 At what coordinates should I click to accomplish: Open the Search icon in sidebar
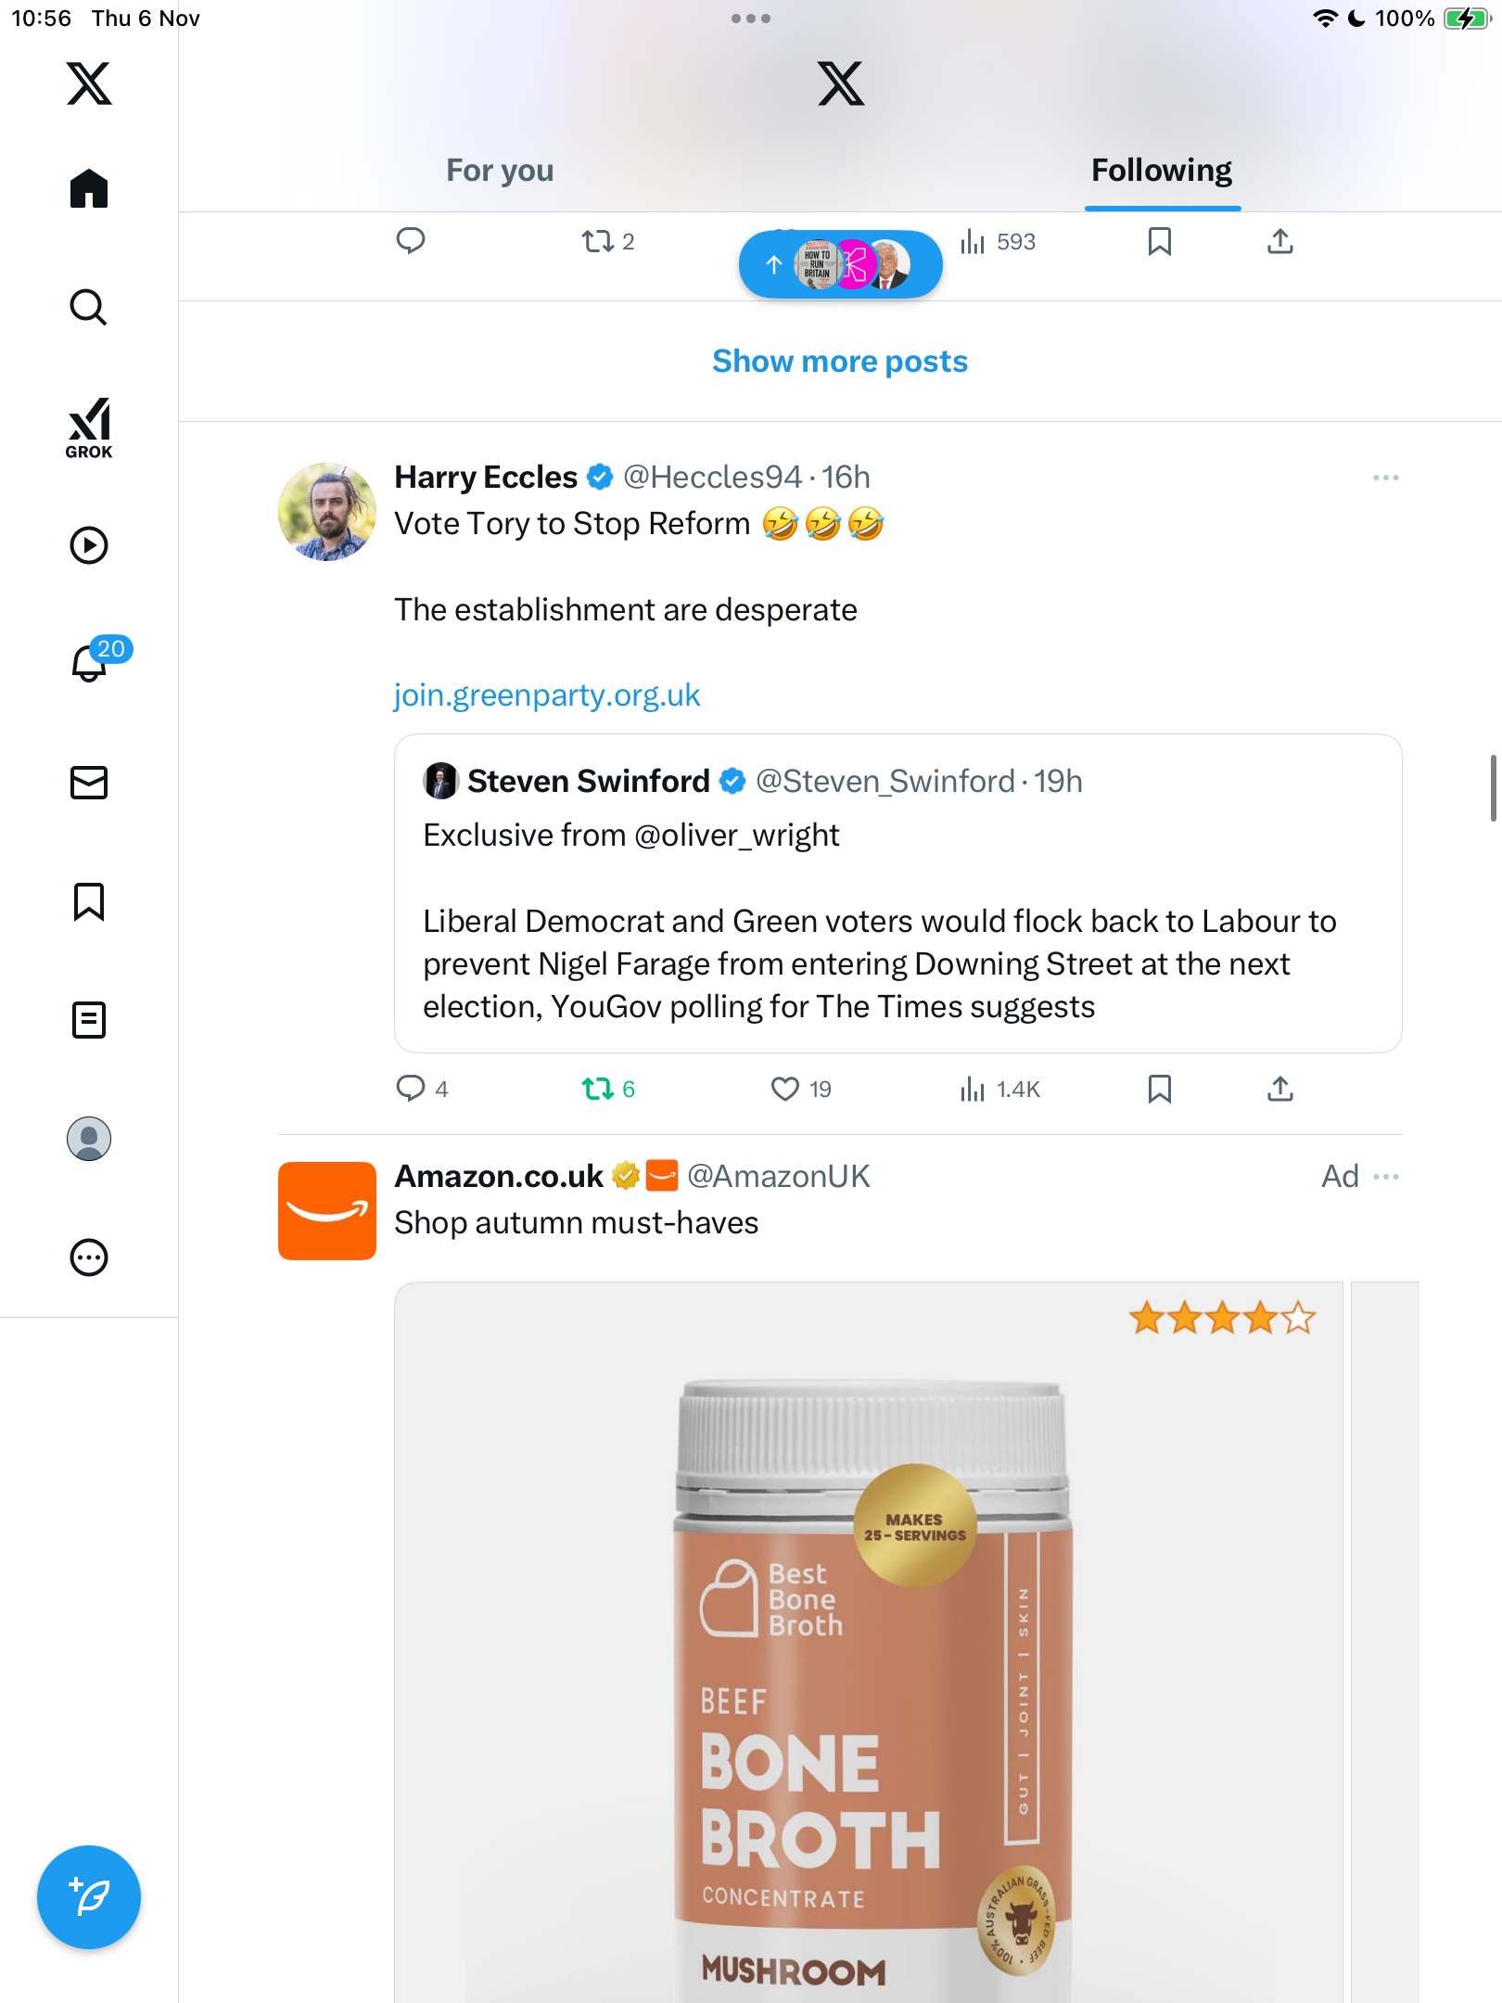pos(89,308)
